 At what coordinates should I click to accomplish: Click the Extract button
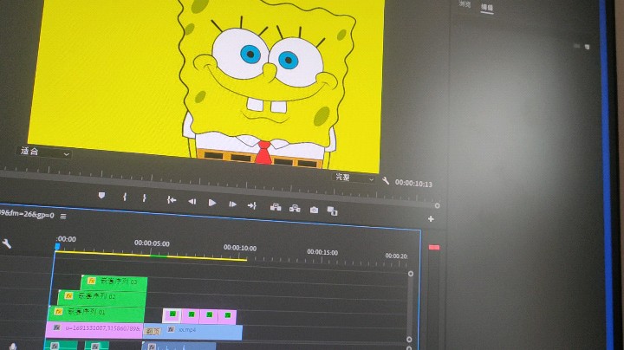point(295,209)
